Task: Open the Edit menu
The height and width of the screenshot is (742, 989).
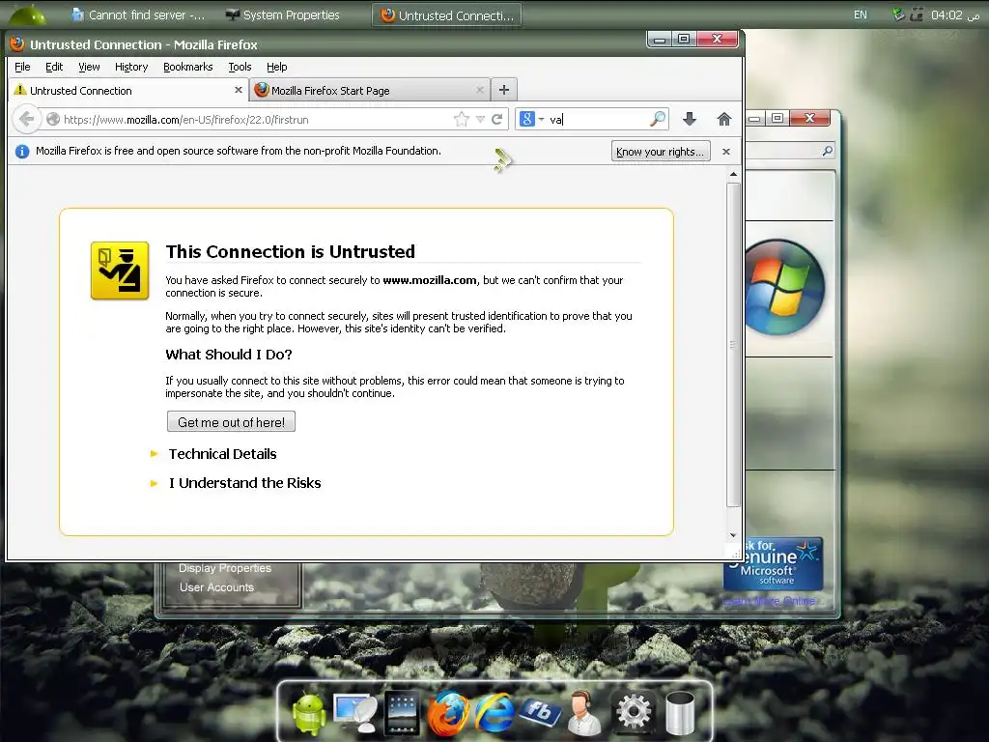Action: pos(54,67)
